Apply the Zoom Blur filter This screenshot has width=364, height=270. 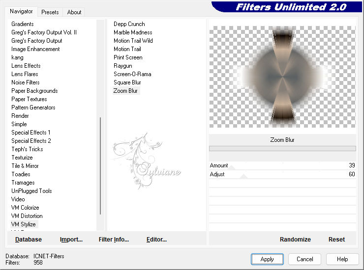tap(267, 259)
